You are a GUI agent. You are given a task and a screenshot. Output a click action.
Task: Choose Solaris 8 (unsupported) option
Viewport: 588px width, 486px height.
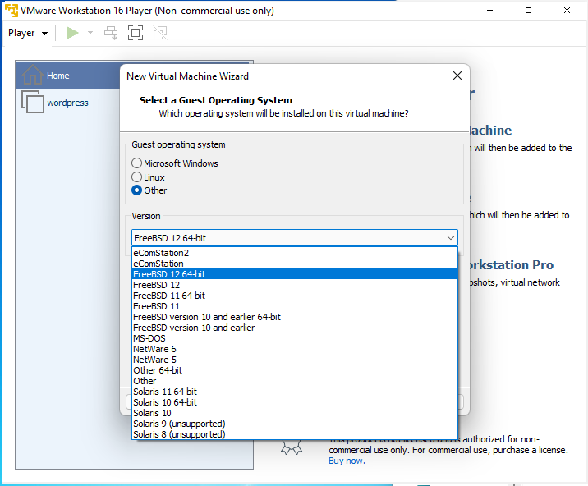(x=295, y=434)
